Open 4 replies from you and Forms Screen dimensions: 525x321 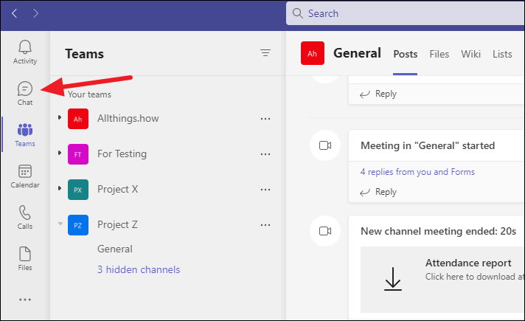pyautogui.click(x=417, y=172)
